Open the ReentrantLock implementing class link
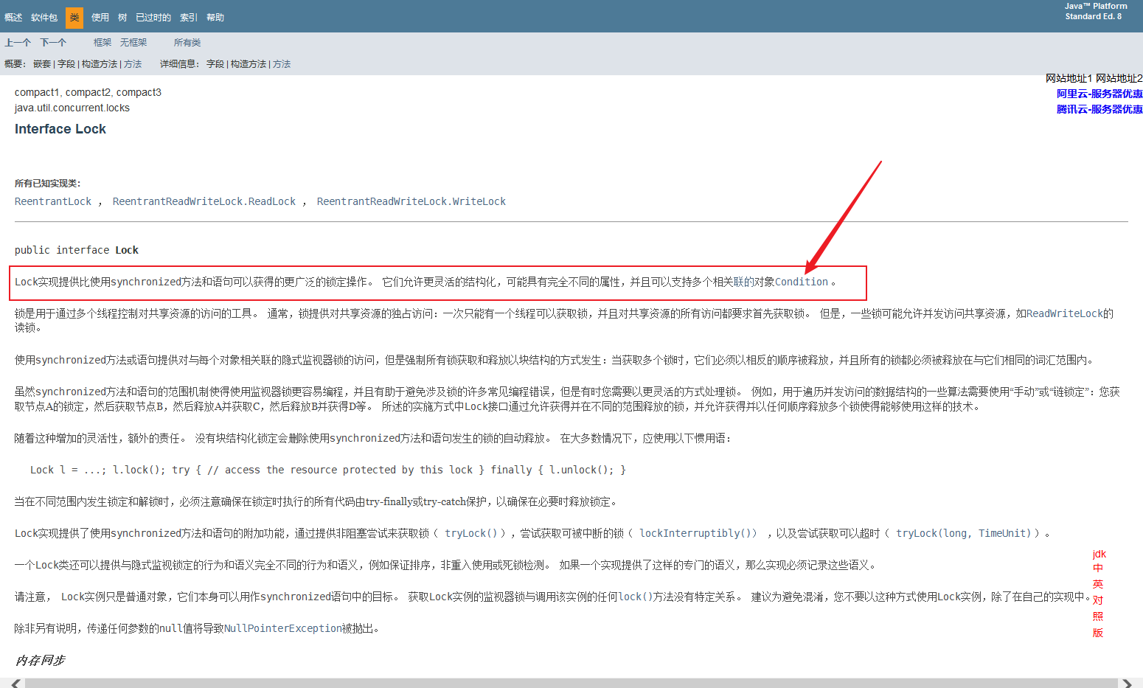The height and width of the screenshot is (688, 1143). coord(53,201)
